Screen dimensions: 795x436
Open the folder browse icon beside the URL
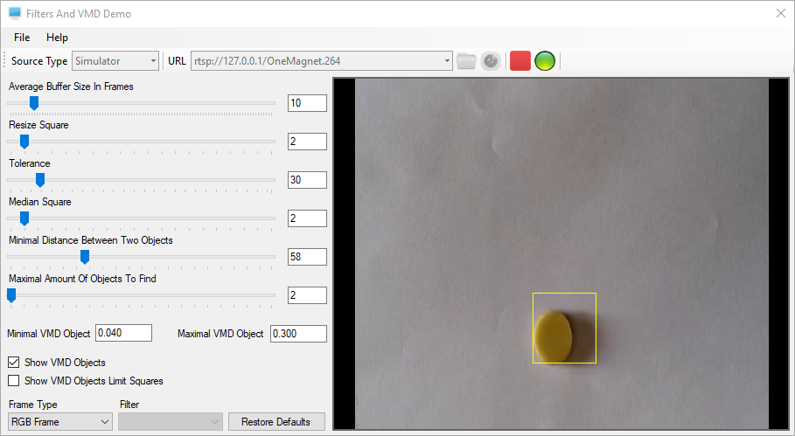point(466,61)
